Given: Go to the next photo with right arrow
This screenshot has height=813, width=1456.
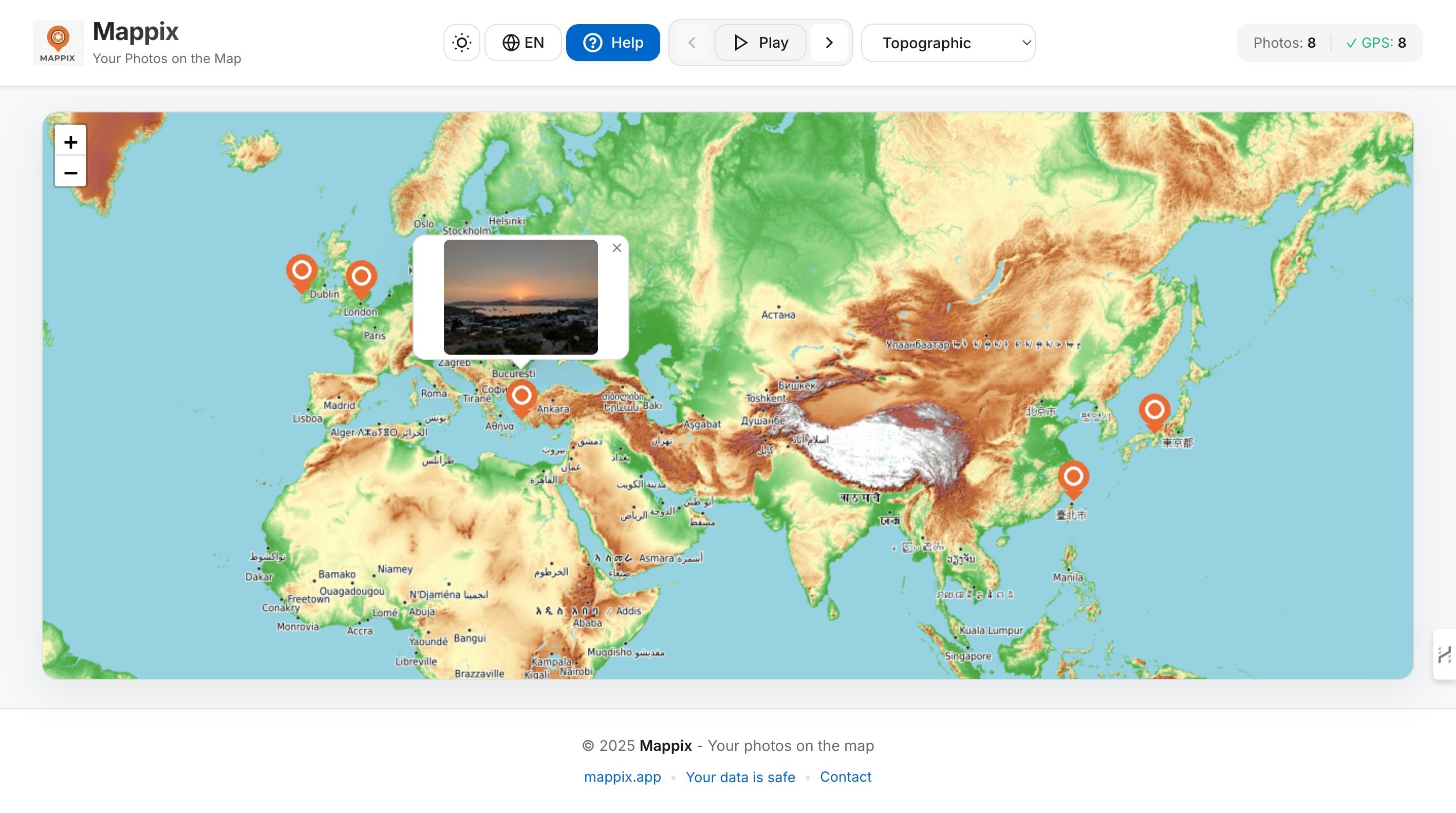Looking at the screenshot, I should click(x=829, y=42).
